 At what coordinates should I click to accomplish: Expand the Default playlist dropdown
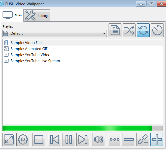(54, 33)
